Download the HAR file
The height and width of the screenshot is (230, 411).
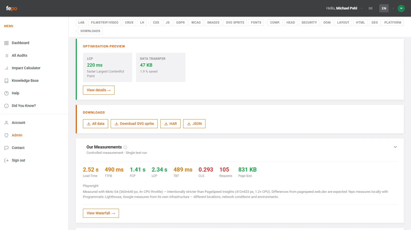tap(170, 124)
